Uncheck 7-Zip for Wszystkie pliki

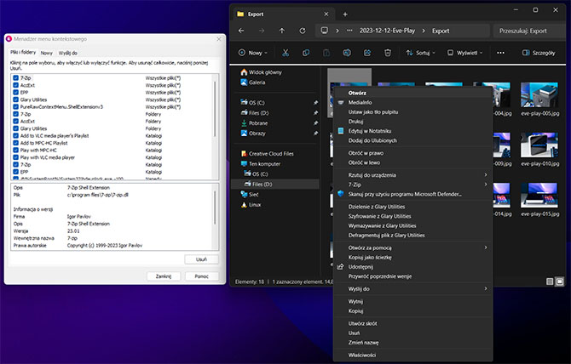pyautogui.click(x=15, y=78)
